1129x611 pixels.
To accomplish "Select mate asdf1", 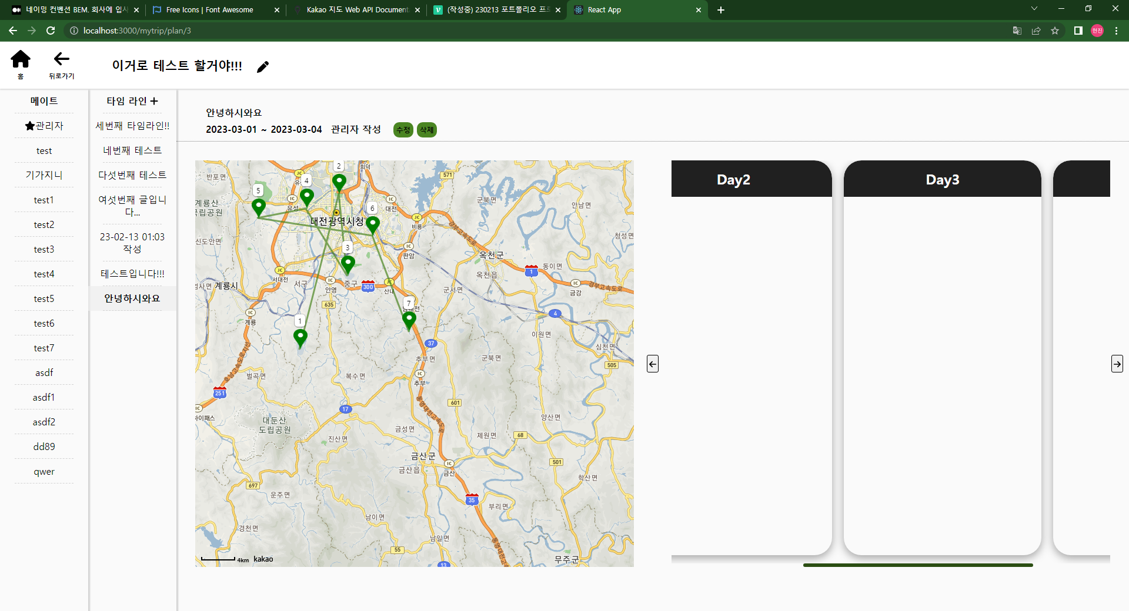I will (x=44, y=398).
